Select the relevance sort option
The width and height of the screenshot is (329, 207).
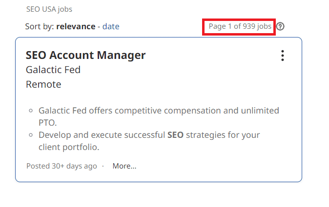point(76,26)
